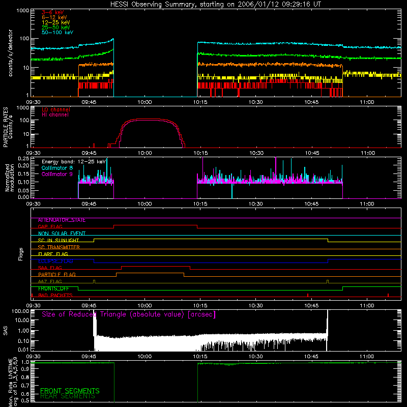This screenshot has height=407, width=407.
Task: Select the orange 6-12 keV legend label
Action: click(x=54, y=17)
